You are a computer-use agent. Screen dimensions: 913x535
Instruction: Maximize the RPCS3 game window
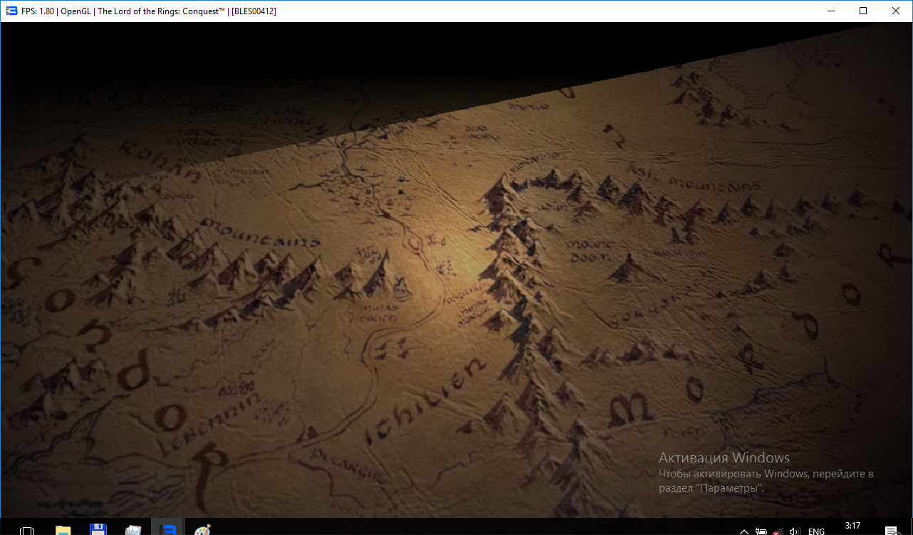pos(863,11)
